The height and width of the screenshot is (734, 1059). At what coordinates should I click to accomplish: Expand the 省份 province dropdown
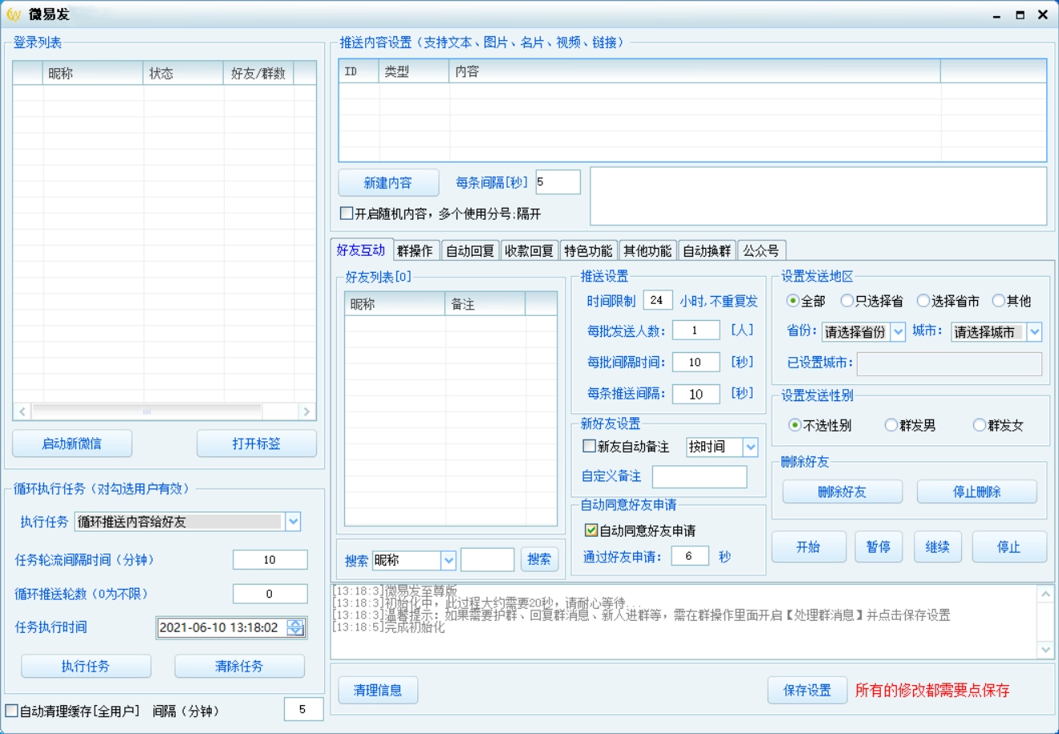point(898,331)
